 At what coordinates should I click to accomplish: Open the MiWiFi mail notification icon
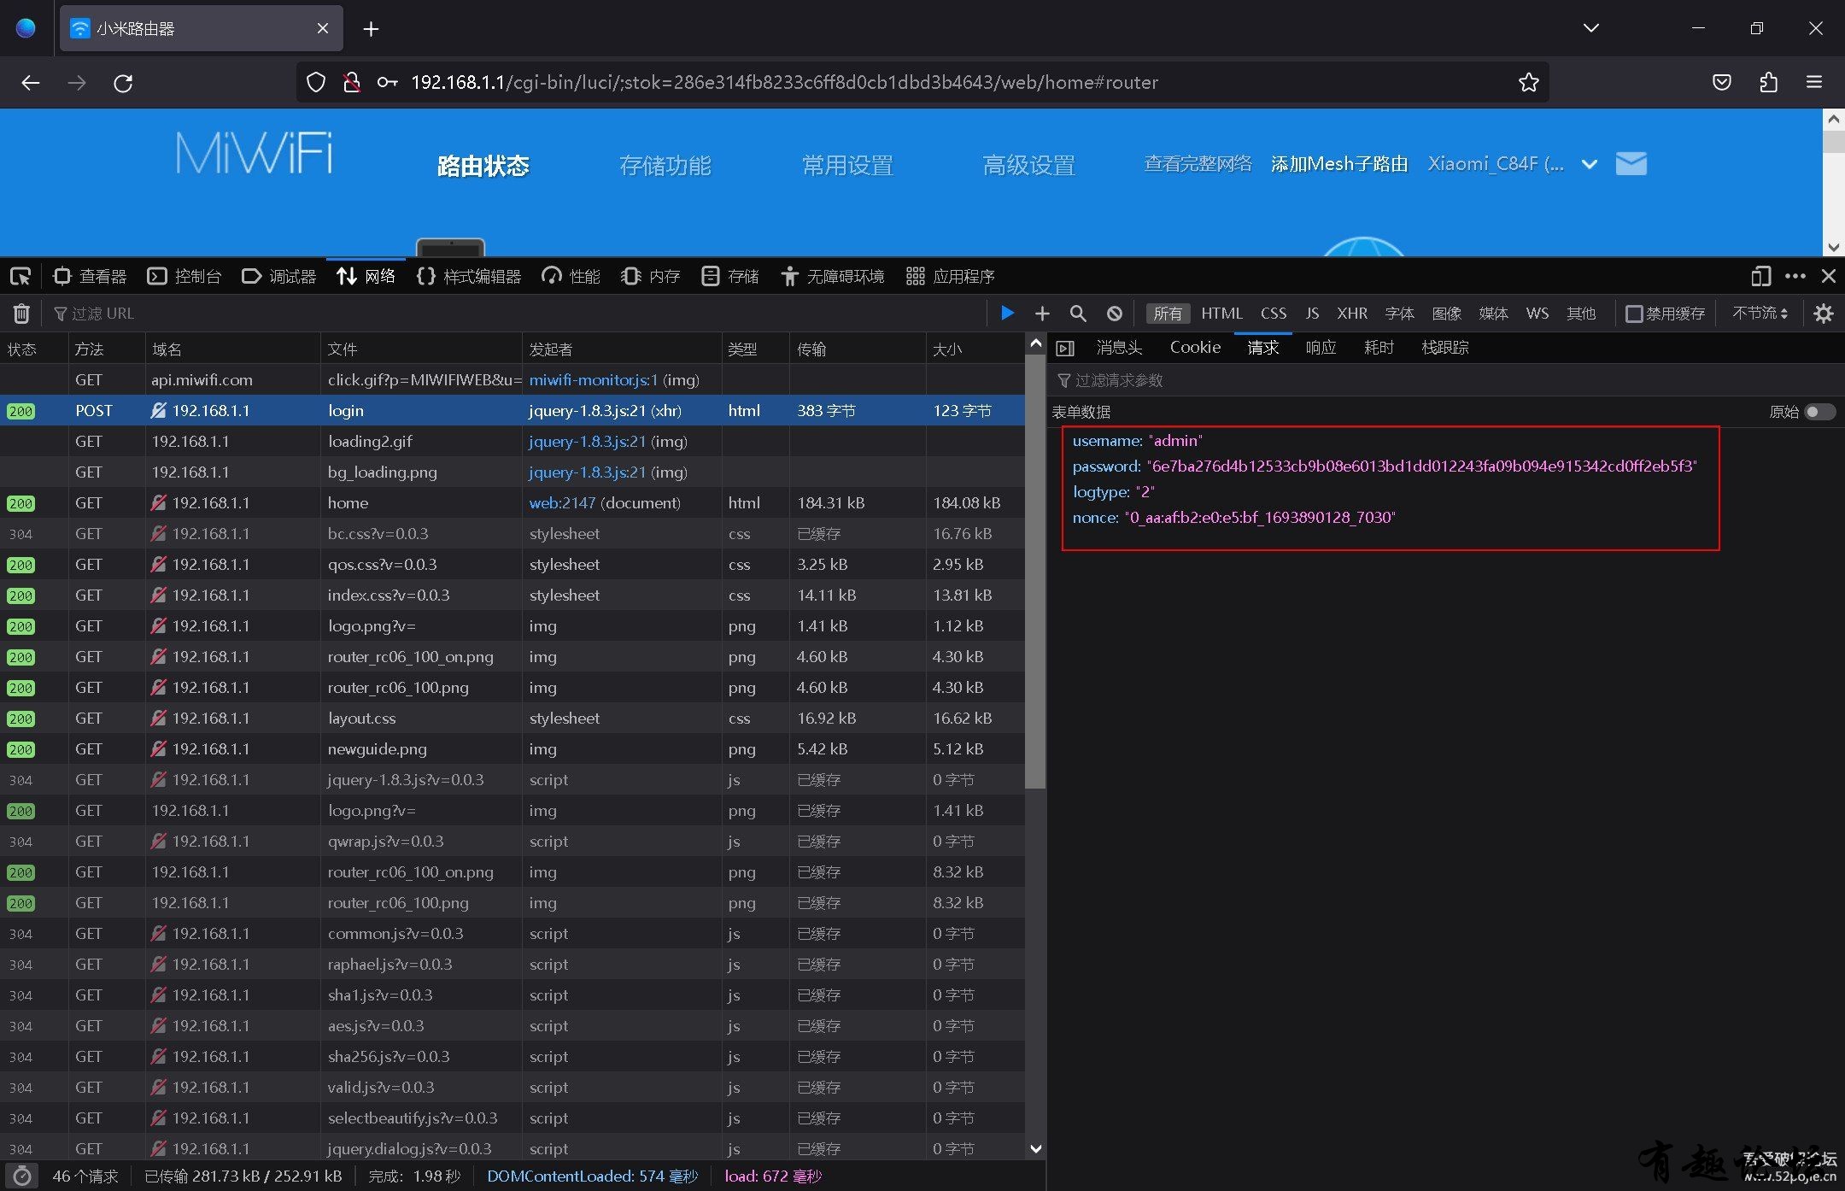click(1631, 163)
